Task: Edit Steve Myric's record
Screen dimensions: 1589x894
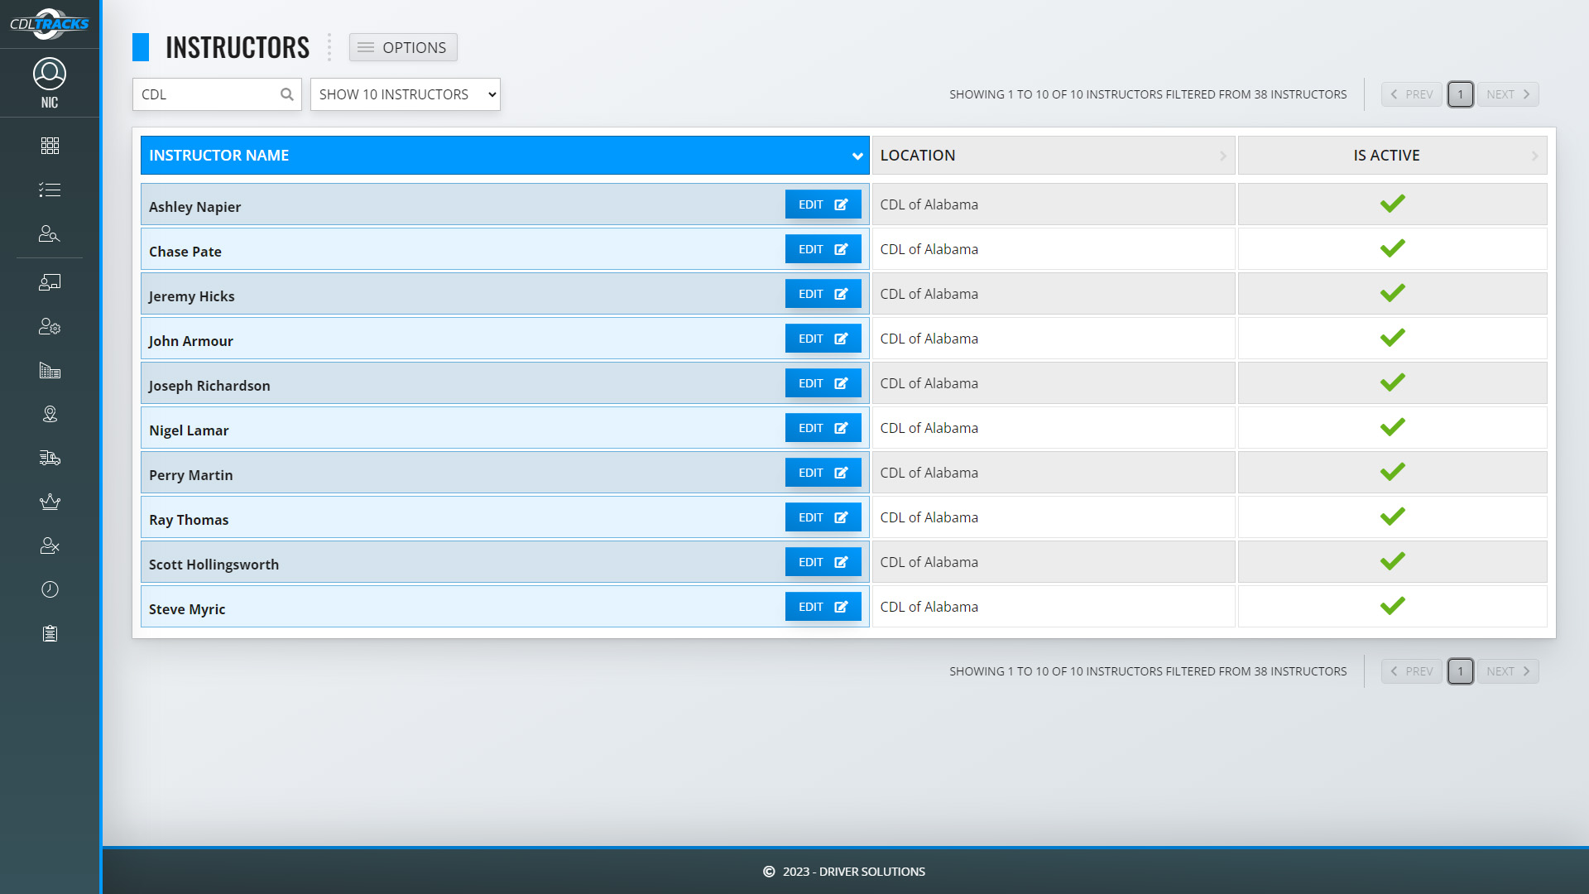Action: (x=823, y=607)
